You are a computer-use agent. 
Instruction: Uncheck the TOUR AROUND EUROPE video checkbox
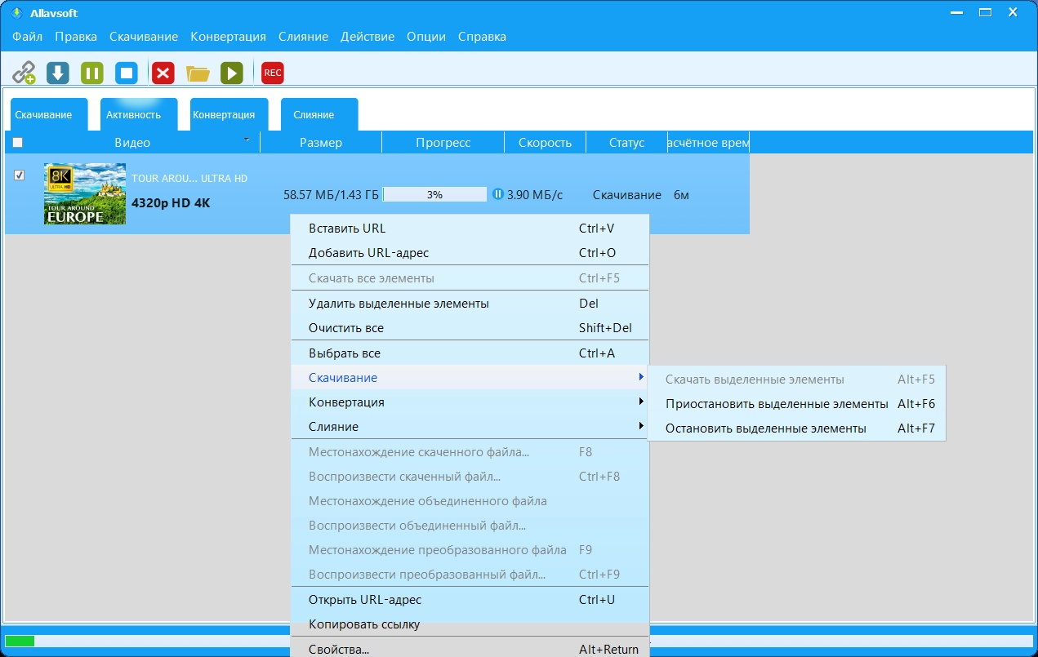[x=20, y=175]
